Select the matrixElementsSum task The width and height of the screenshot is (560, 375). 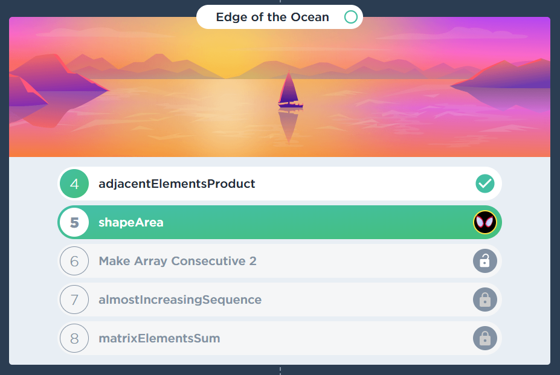pos(159,338)
